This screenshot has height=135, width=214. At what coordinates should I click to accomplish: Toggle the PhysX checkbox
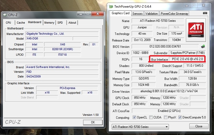165,117
